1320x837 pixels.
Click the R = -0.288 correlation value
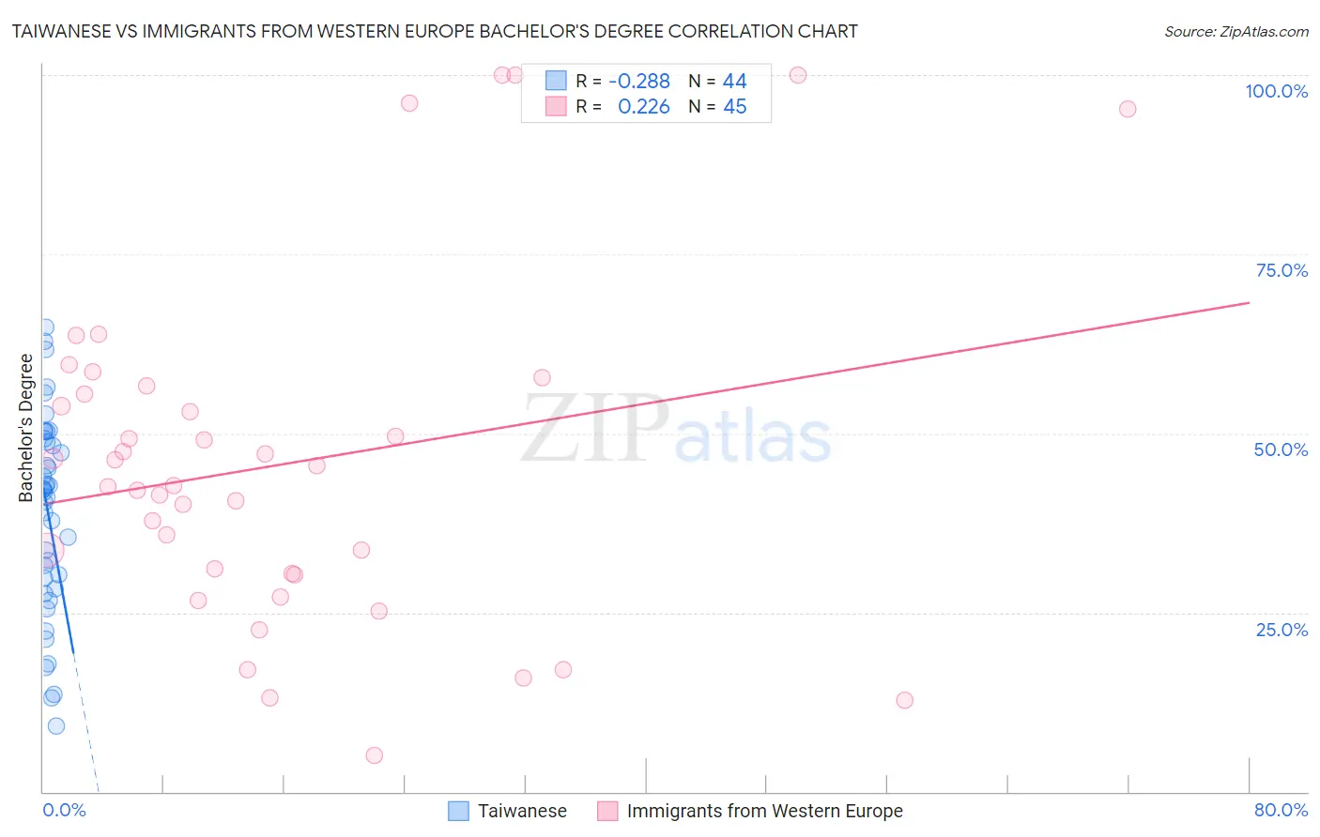[622, 81]
